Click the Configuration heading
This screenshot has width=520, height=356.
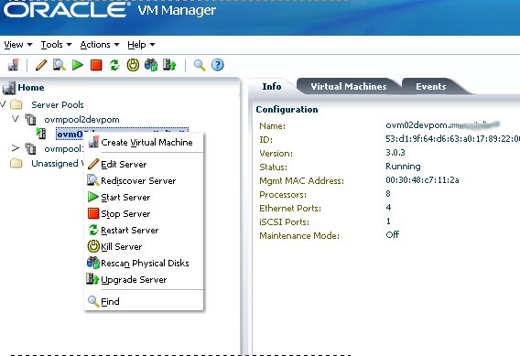pos(287,110)
